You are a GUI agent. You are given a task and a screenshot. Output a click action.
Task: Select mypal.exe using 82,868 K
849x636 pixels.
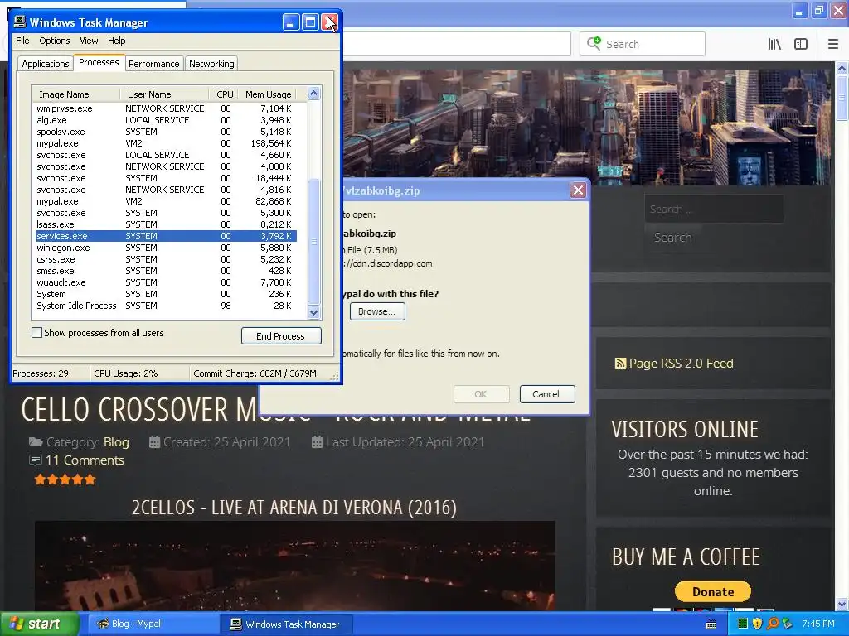[x=166, y=201]
